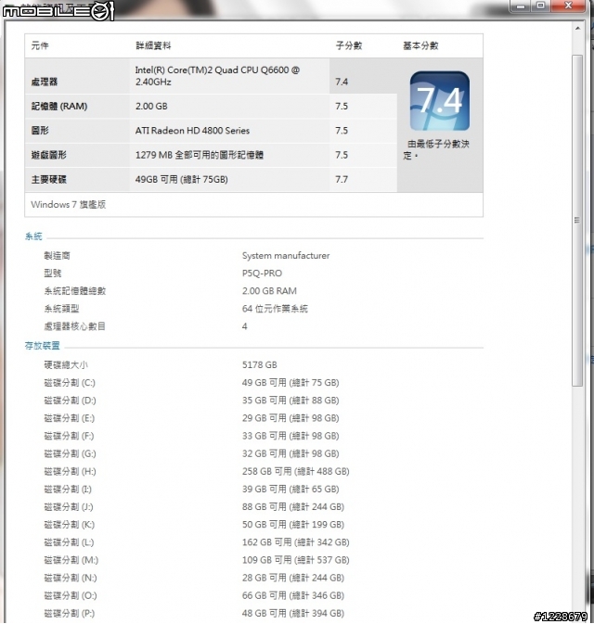Click the 型號 label
Image resolution: width=594 pixels, height=624 pixels.
pyautogui.click(x=53, y=274)
